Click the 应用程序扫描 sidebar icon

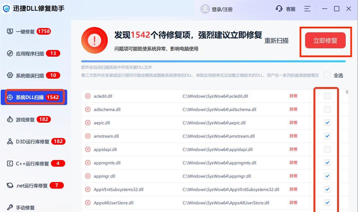tap(10, 54)
